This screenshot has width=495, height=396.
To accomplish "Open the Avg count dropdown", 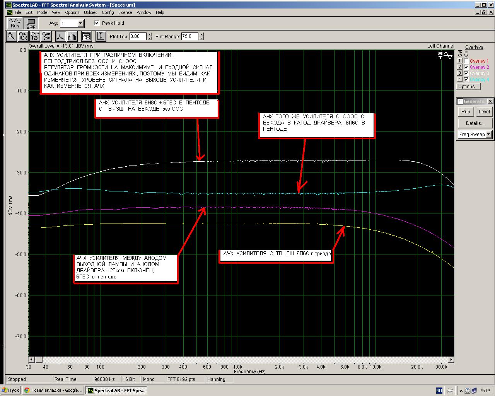I will 80,24.
